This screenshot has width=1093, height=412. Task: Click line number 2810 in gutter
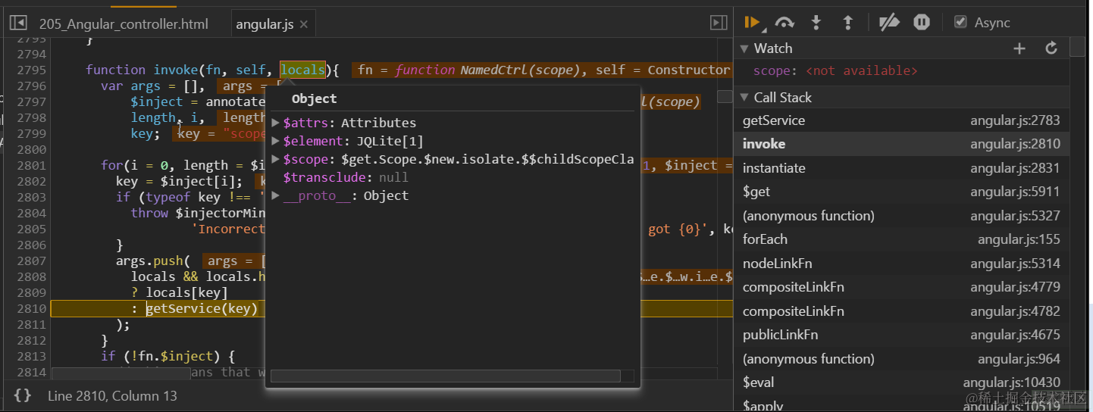(x=31, y=309)
